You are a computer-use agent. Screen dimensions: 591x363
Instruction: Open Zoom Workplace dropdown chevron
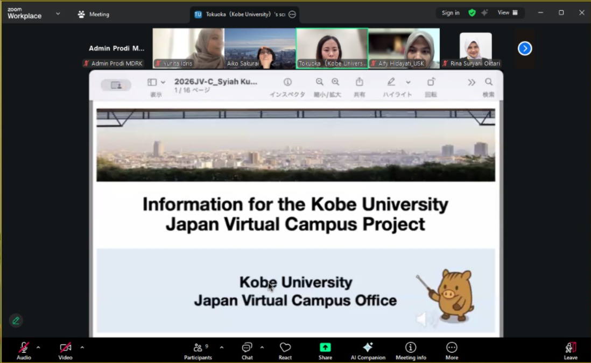[x=58, y=13]
